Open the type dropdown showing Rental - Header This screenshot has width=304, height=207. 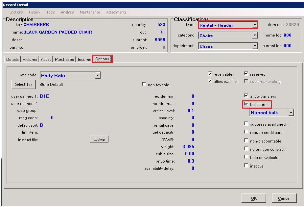coord(255,25)
